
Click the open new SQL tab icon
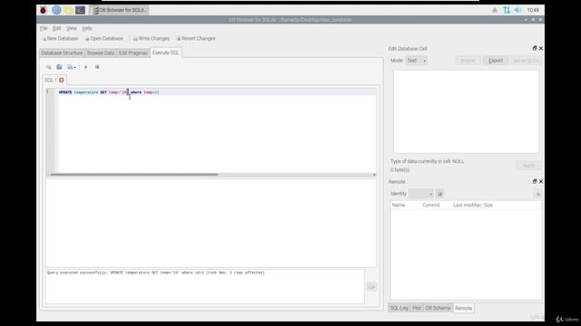point(48,67)
